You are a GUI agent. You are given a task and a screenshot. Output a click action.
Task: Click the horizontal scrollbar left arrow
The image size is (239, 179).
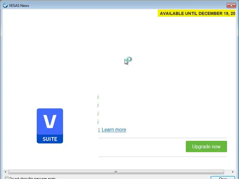(5, 172)
